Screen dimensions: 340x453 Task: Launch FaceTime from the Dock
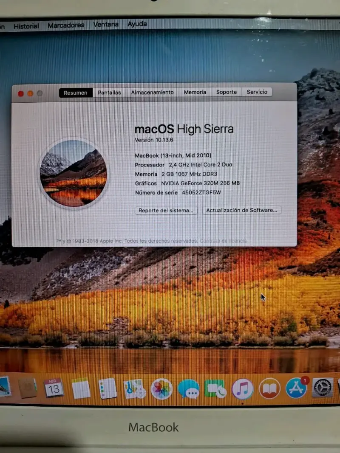pyautogui.click(x=215, y=389)
